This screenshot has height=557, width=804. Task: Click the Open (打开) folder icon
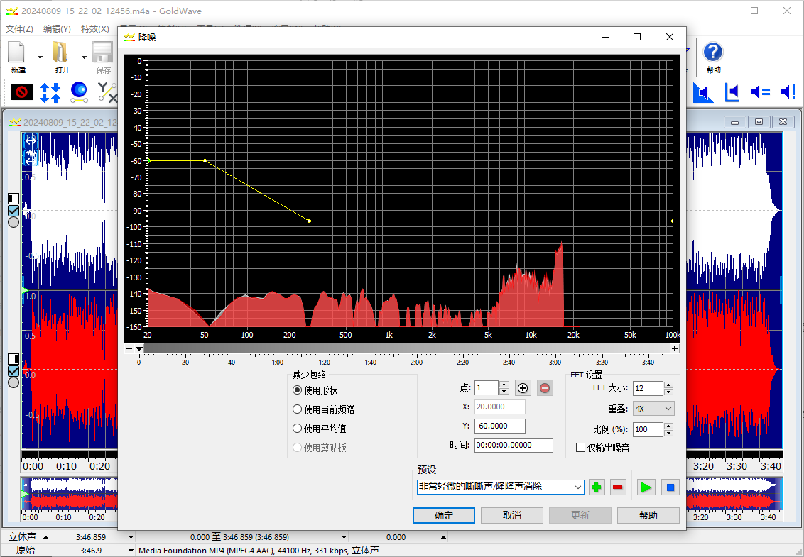coord(62,53)
